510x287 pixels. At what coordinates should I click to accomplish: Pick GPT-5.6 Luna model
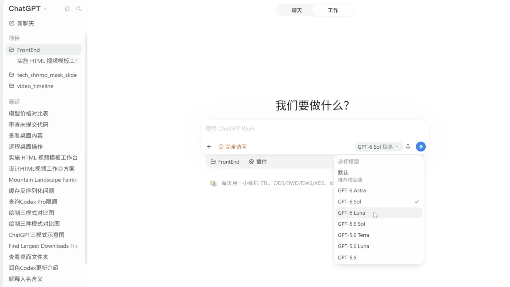[379, 246]
